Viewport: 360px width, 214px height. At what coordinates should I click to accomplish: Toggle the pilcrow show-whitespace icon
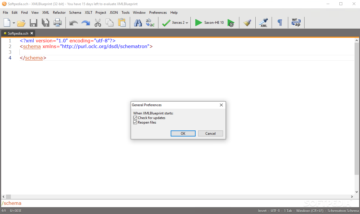[280, 23]
